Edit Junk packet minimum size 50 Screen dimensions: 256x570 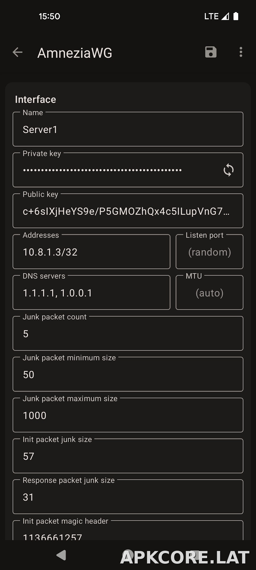click(x=128, y=374)
